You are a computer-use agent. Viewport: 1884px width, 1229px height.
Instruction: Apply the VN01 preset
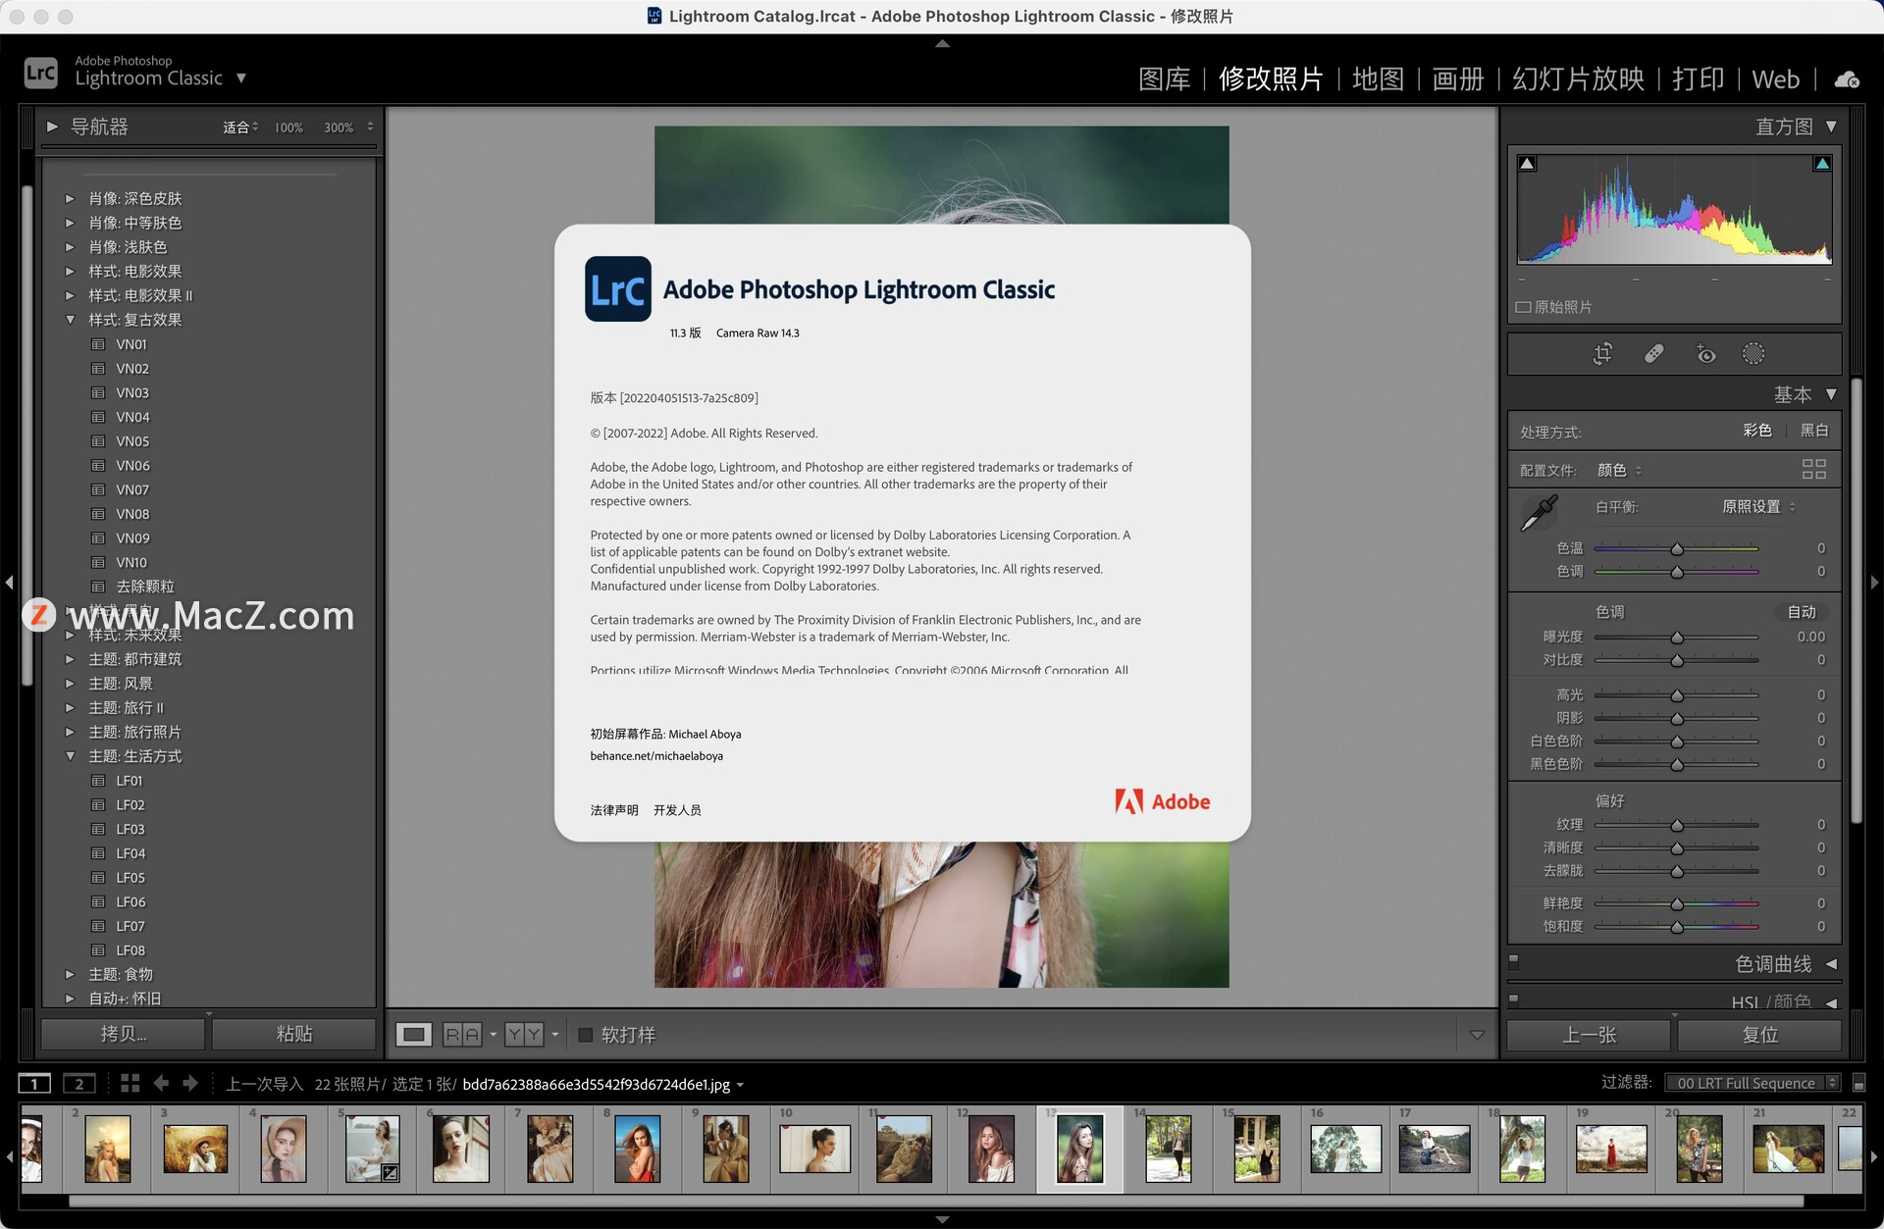coord(131,344)
